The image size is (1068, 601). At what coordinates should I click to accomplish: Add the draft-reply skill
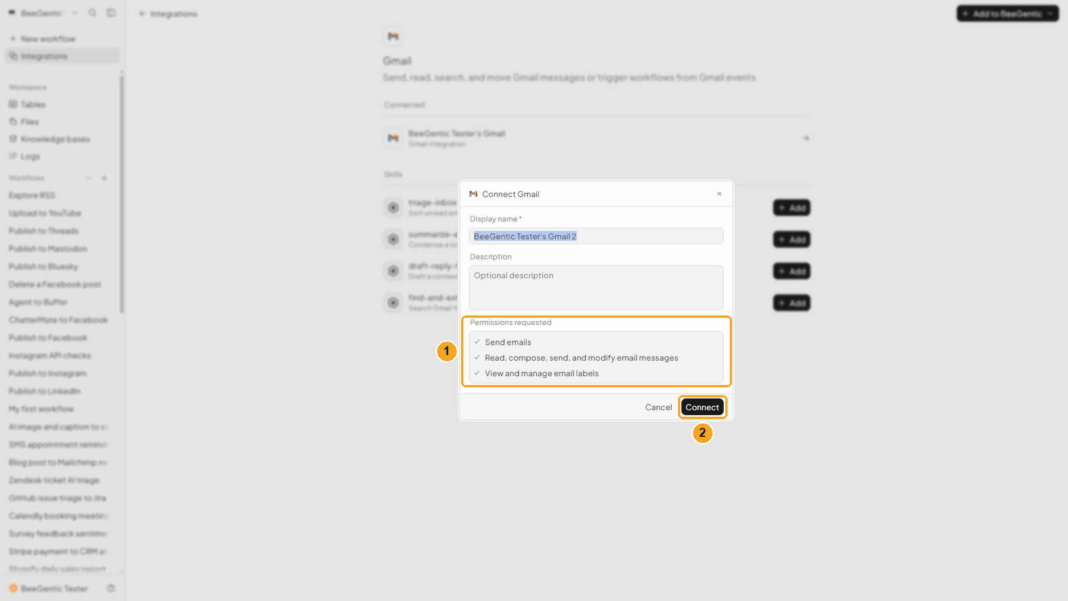(792, 271)
